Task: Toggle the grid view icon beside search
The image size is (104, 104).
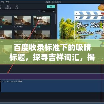Action: [x=39, y=11]
